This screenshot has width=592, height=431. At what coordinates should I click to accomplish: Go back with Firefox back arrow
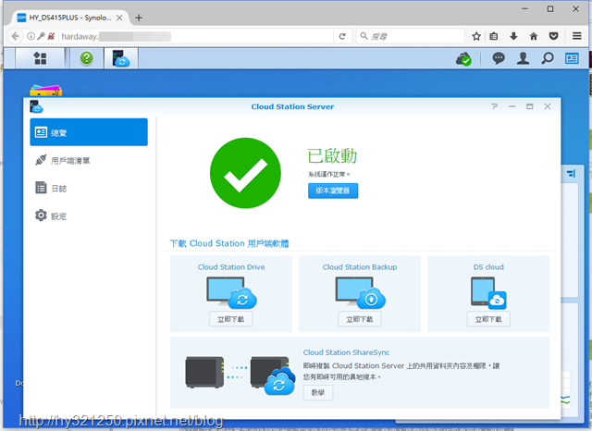coord(15,36)
